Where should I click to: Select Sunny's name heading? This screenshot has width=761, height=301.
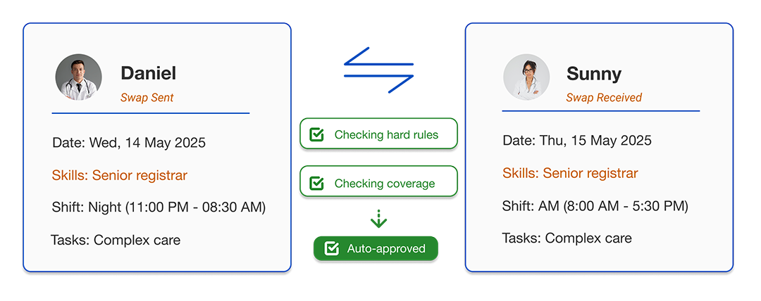pos(594,74)
